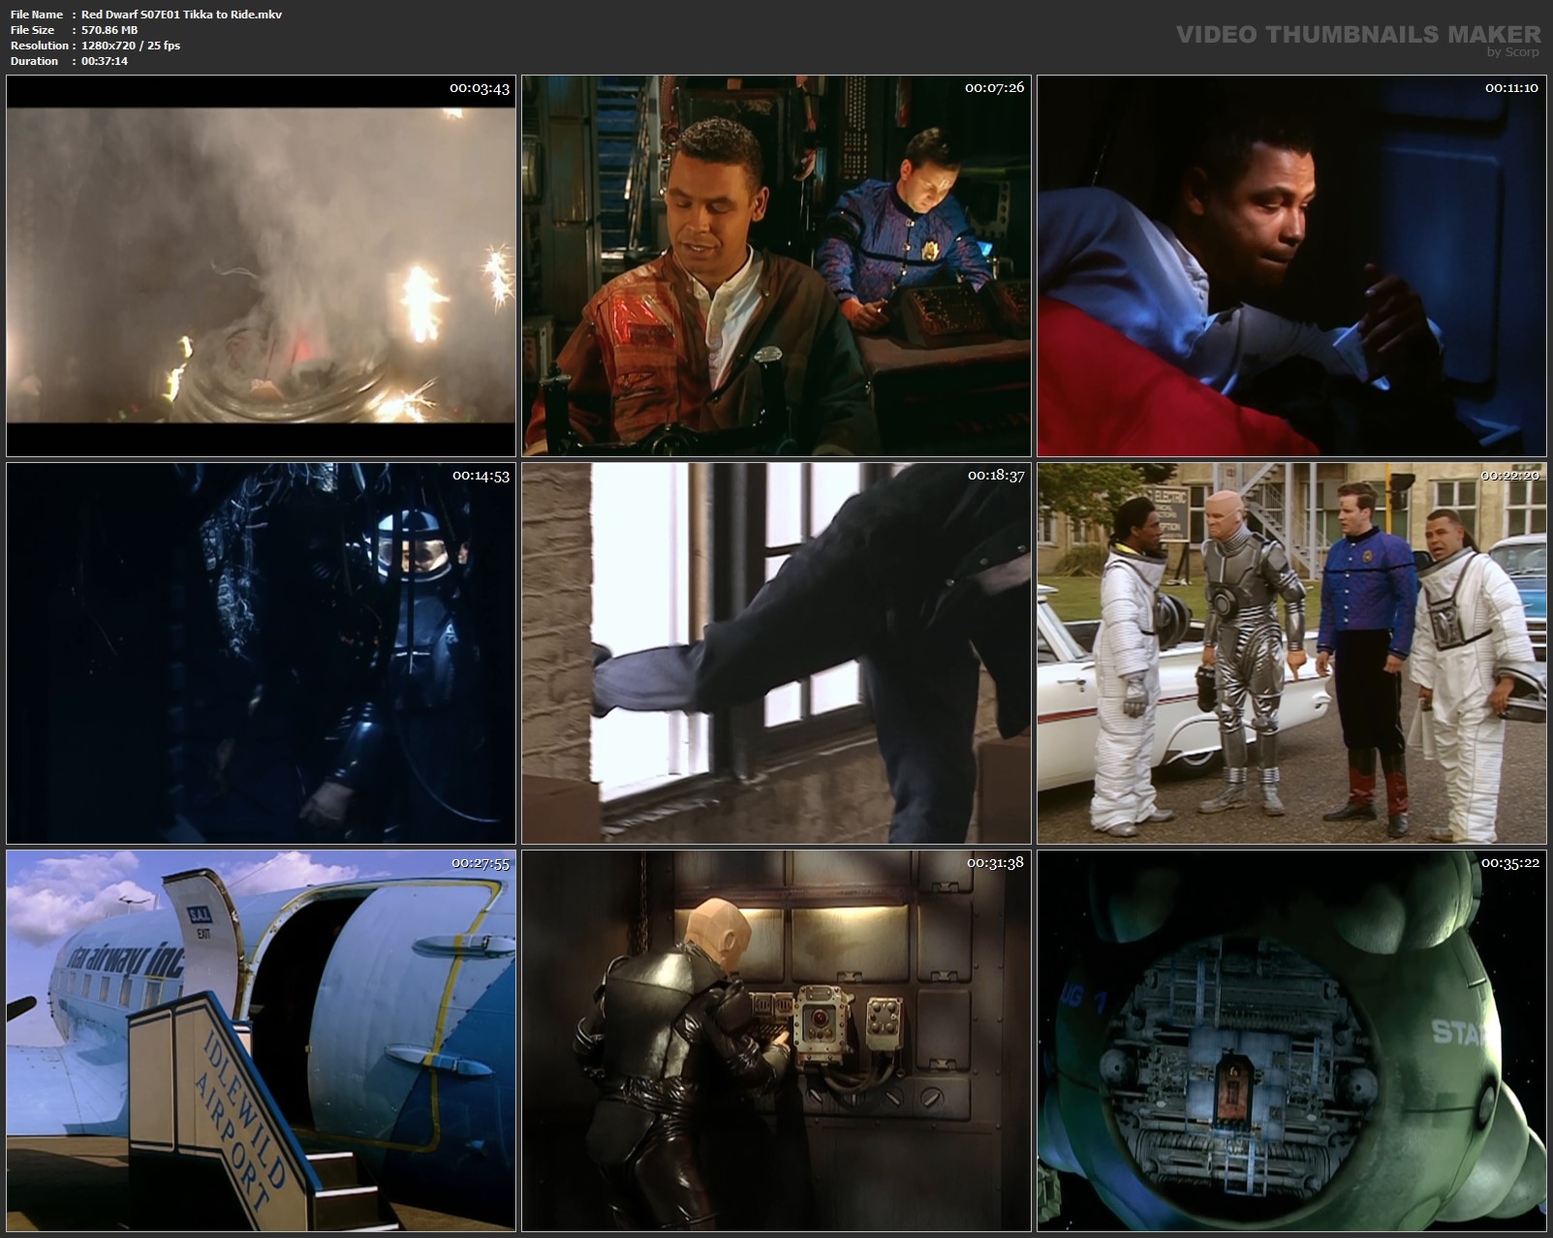Click the timestamp '00:07:26'
The image size is (1553, 1238).
pyautogui.click(x=995, y=88)
